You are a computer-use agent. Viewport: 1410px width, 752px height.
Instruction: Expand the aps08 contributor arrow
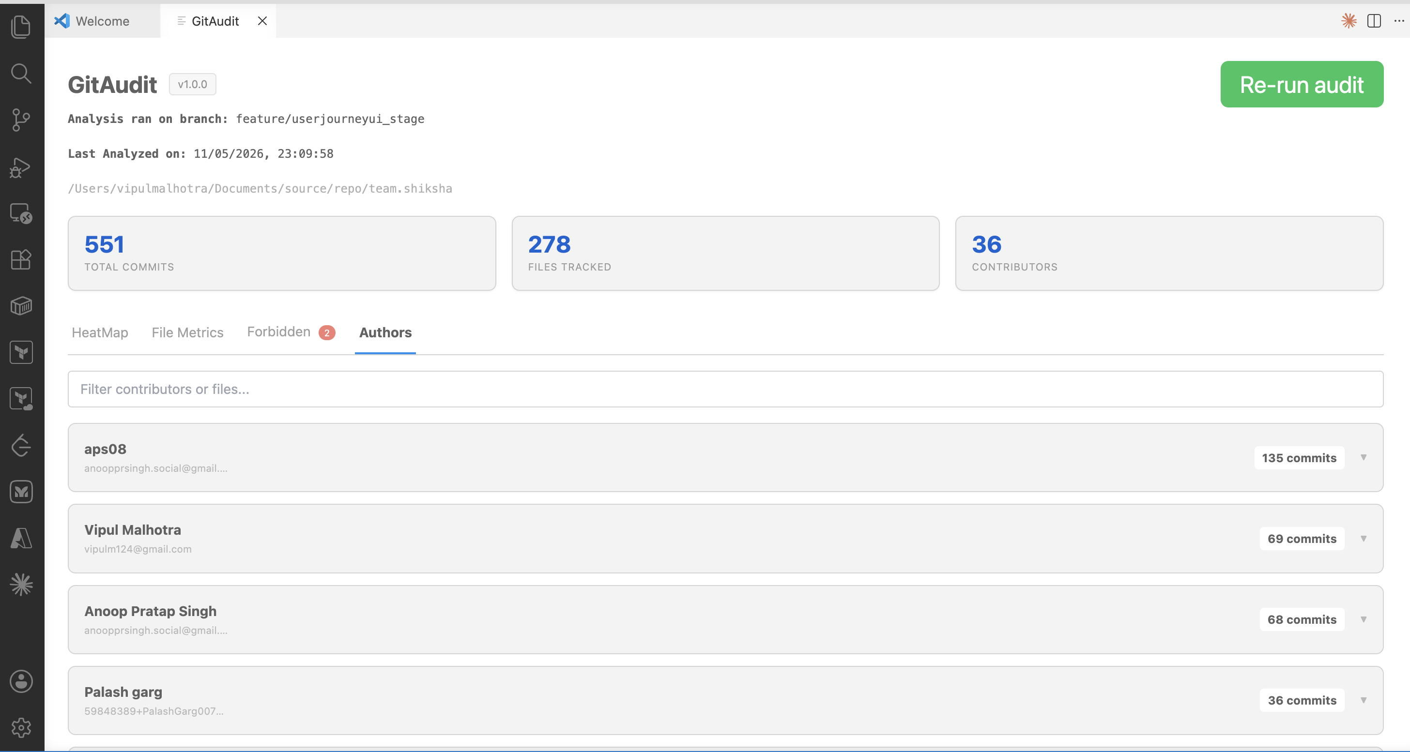pos(1364,457)
